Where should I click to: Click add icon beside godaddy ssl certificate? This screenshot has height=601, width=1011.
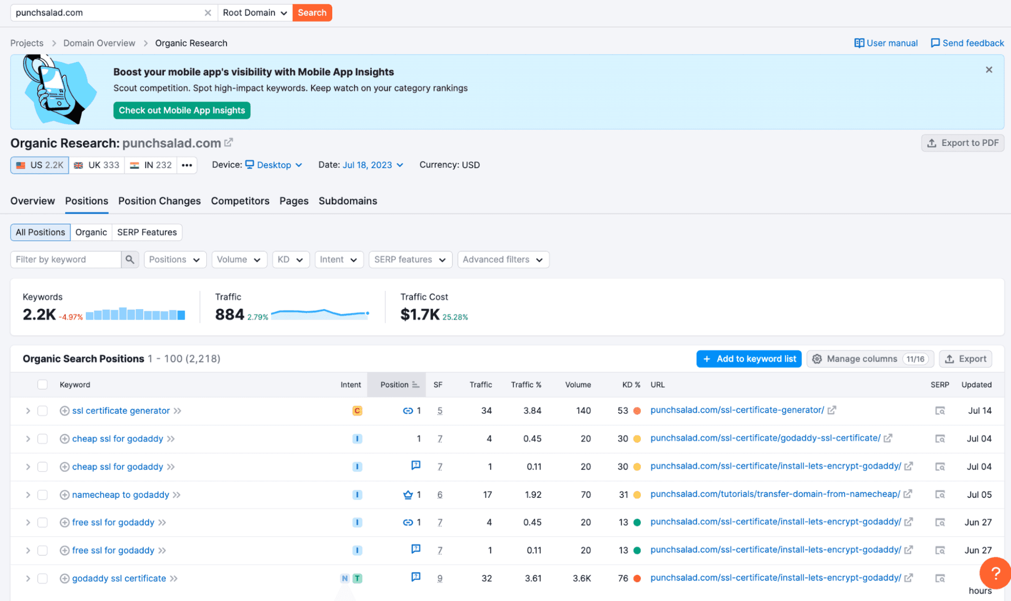pyautogui.click(x=65, y=578)
